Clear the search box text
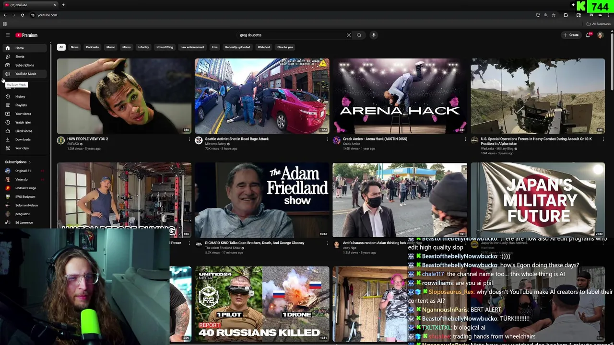 point(349,35)
